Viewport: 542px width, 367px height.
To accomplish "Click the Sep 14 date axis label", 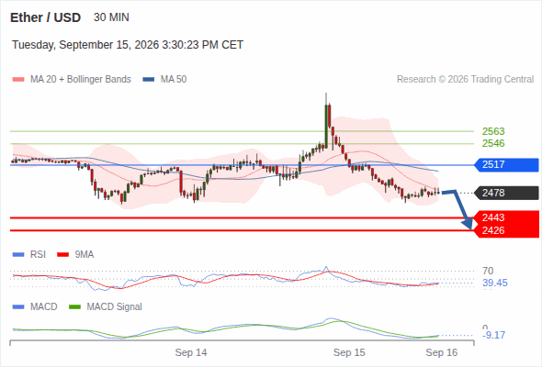I will (191, 352).
